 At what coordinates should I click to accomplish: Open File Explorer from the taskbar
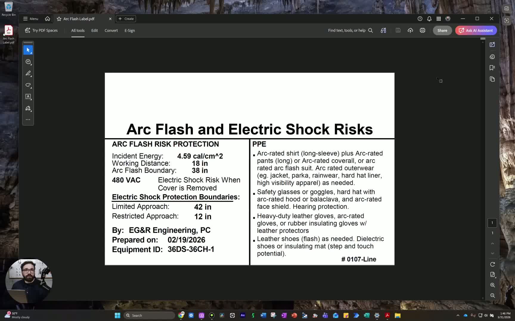pos(398,315)
